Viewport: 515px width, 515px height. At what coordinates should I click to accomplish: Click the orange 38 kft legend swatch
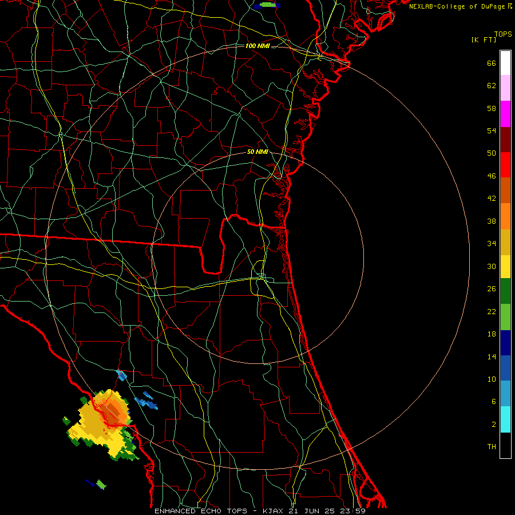505,216
